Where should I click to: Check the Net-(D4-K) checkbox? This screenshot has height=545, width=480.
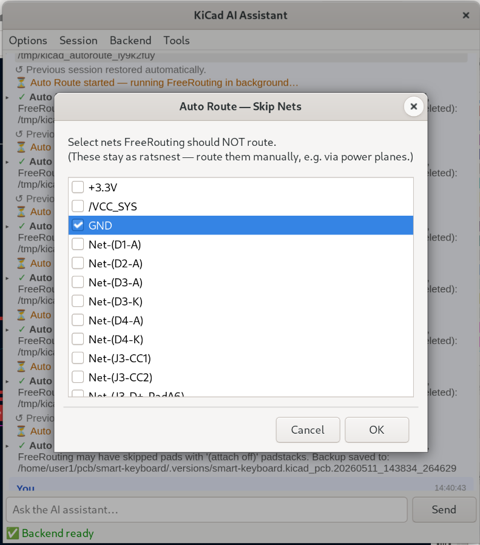(x=78, y=339)
